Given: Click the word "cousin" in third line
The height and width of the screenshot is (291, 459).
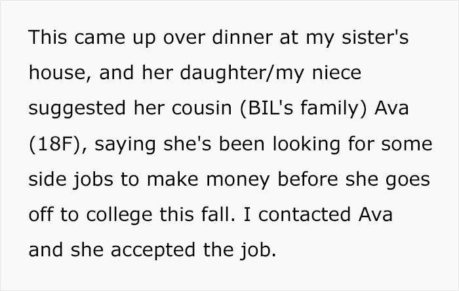Looking at the screenshot, I should point(202,108).
